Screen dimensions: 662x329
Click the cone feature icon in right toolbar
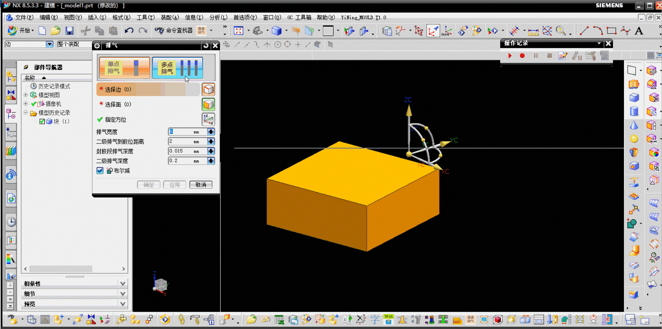pyautogui.click(x=634, y=125)
